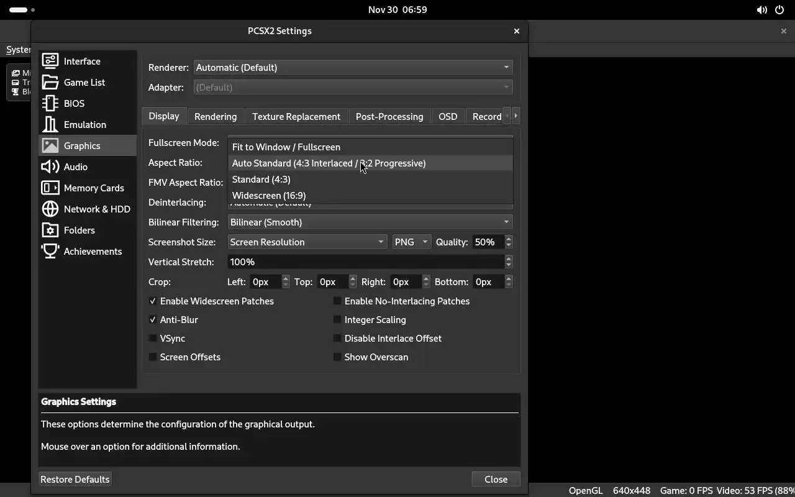Increase the Quality percentage spinner

(x=509, y=239)
